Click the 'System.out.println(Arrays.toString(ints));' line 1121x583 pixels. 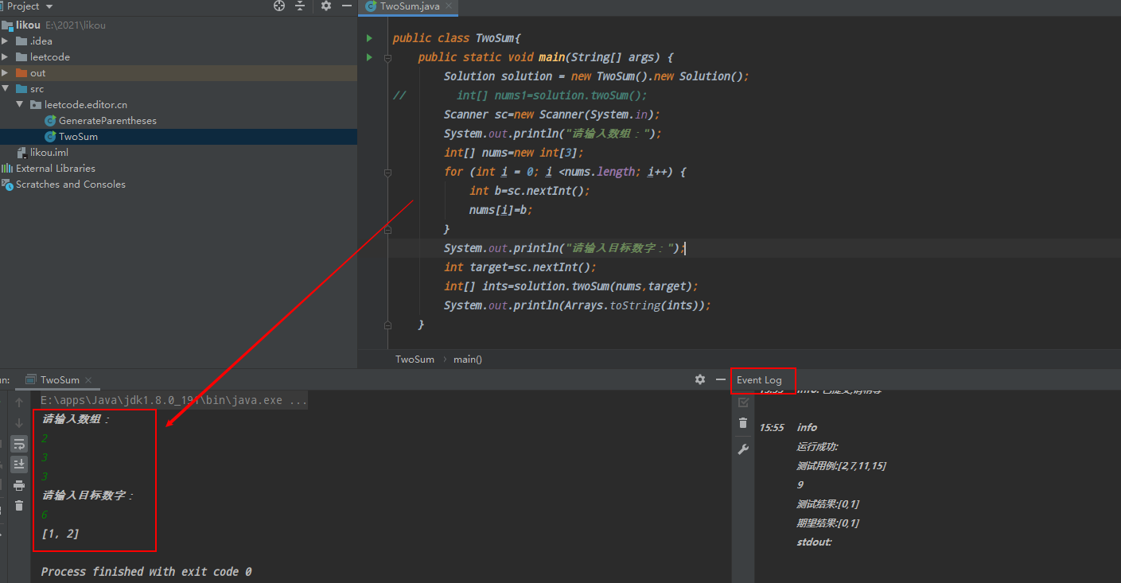click(x=578, y=305)
